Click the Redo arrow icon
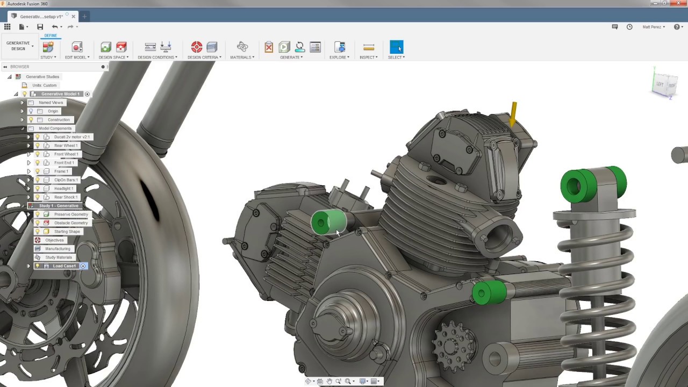This screenshot has height=387, width=688. click(70, 27)
